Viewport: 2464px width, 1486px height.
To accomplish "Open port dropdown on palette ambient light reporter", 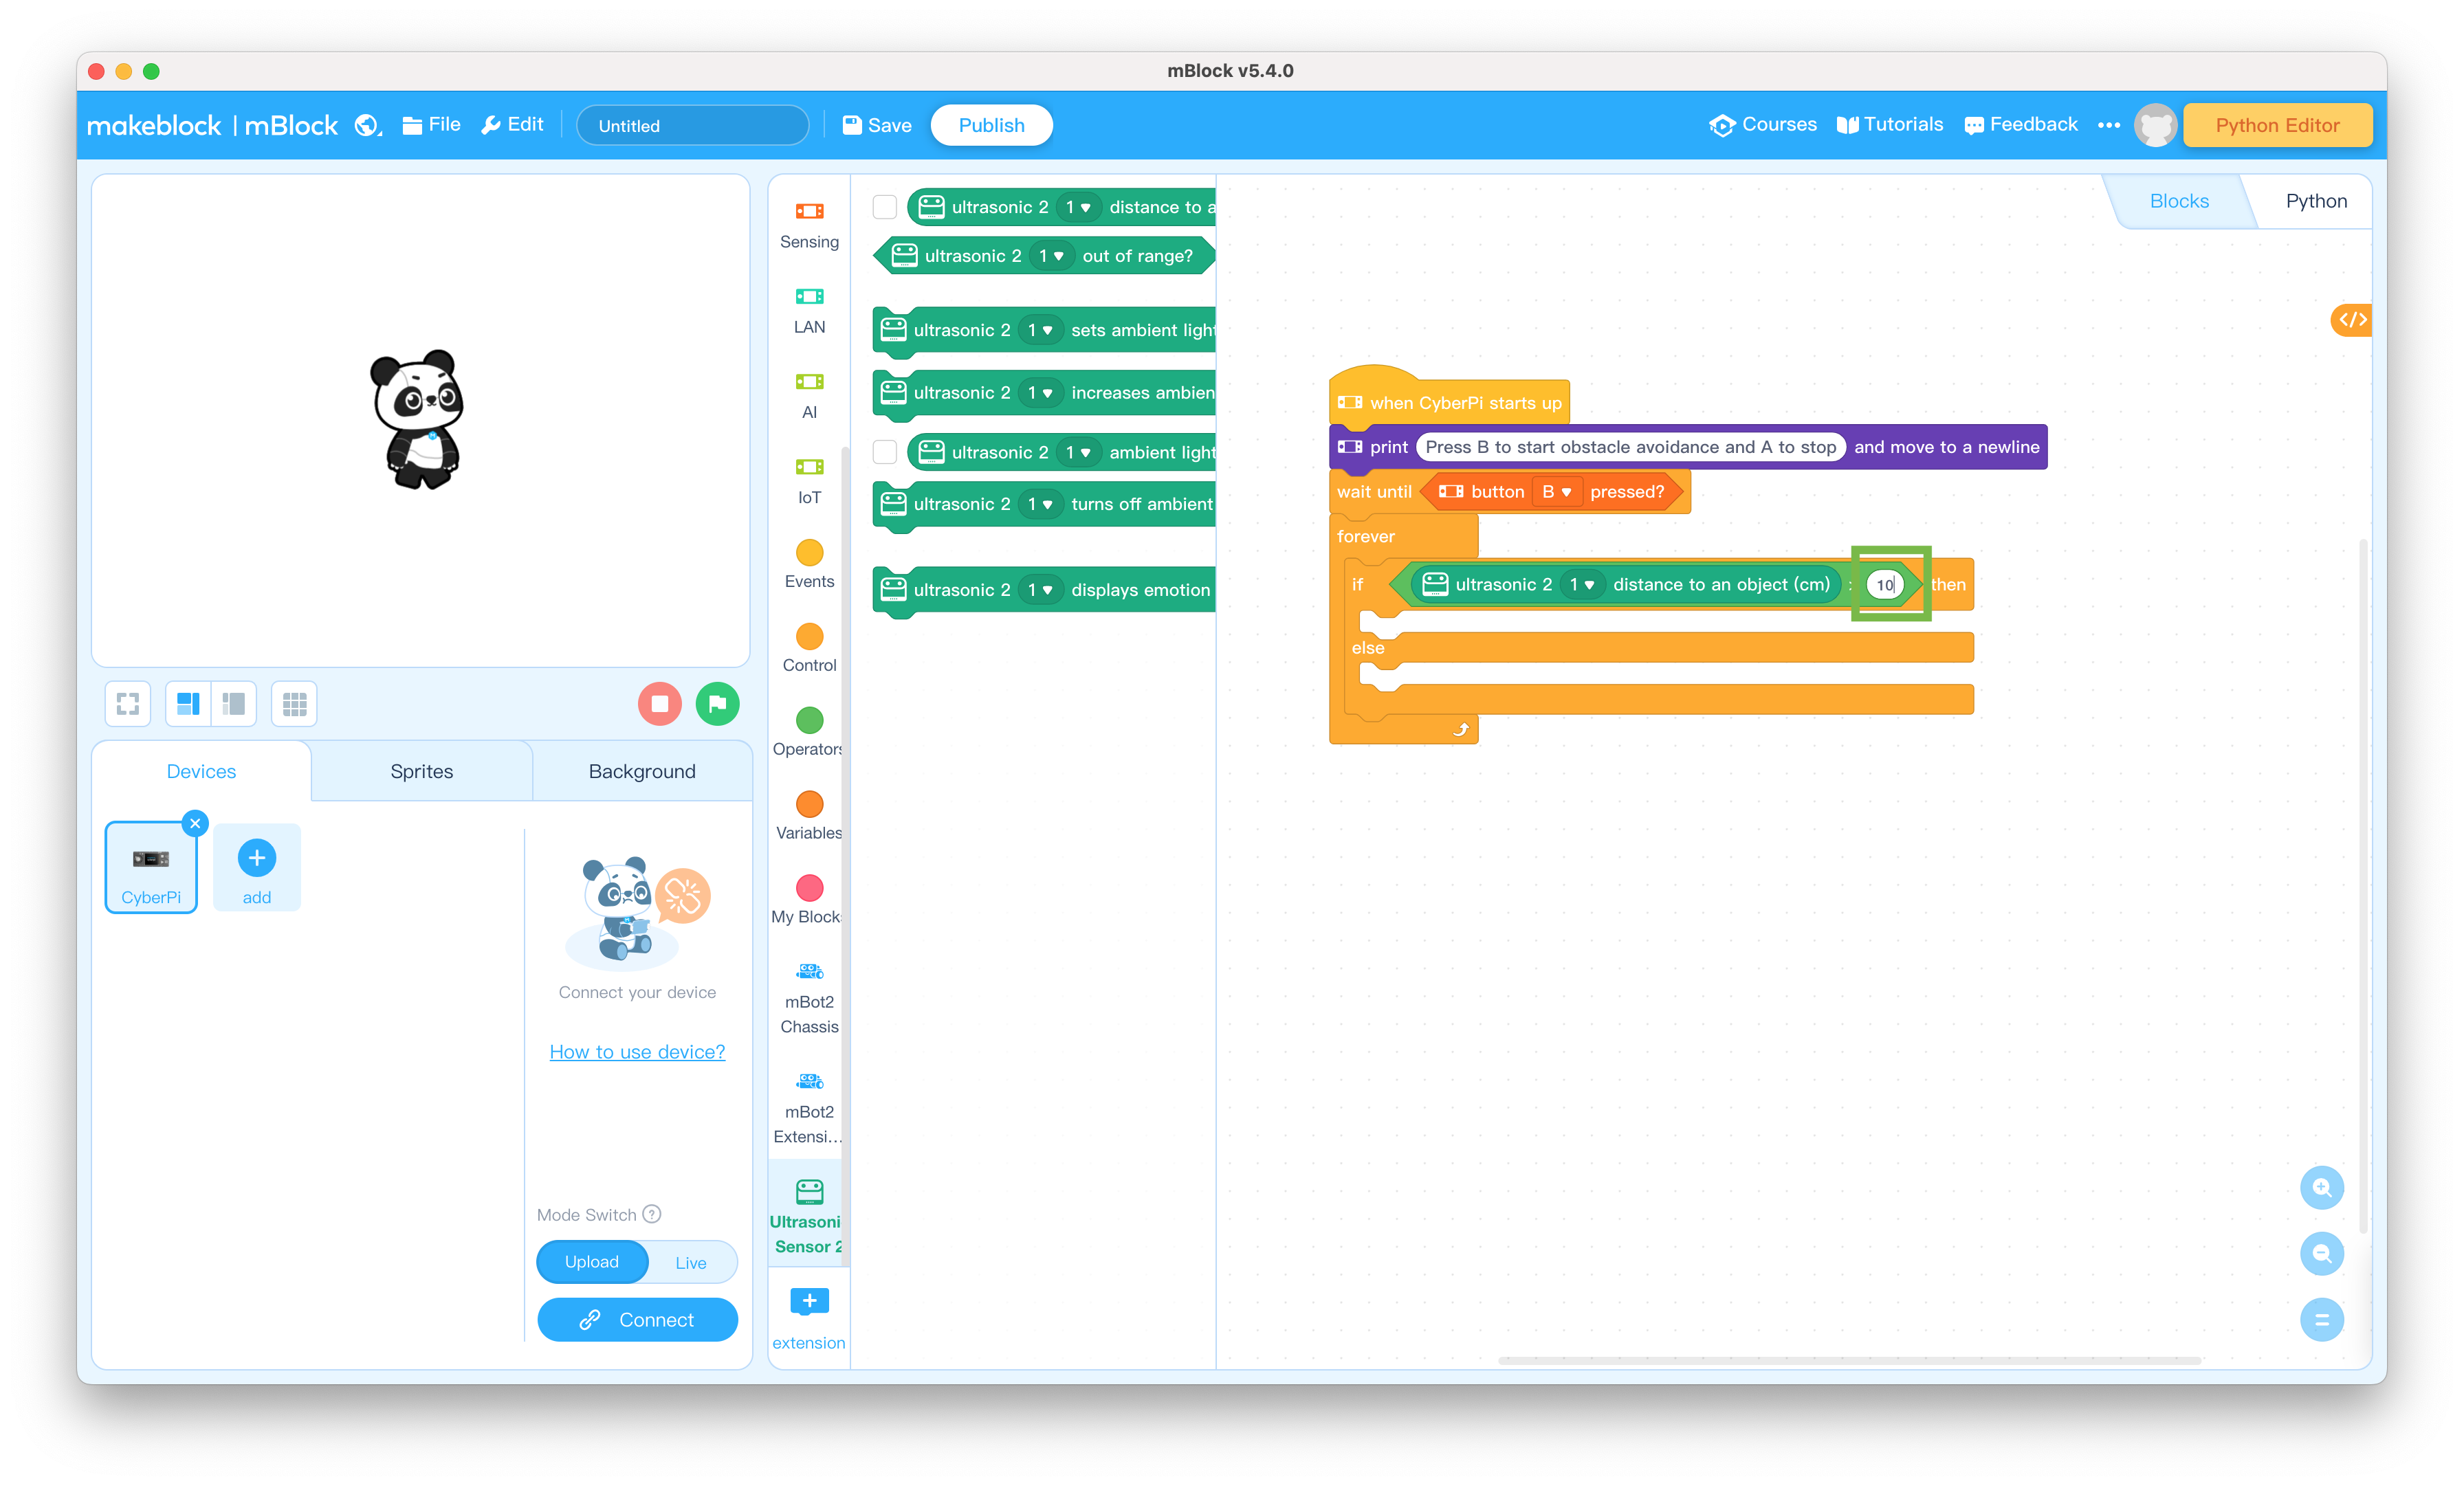I will pyautogui.click(x=1078, y=452).
